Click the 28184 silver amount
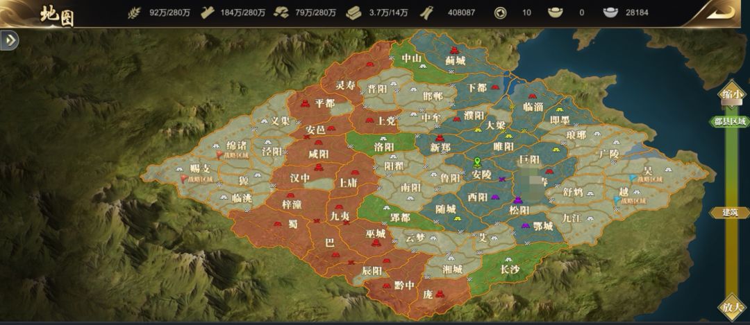 pos(637,13)
